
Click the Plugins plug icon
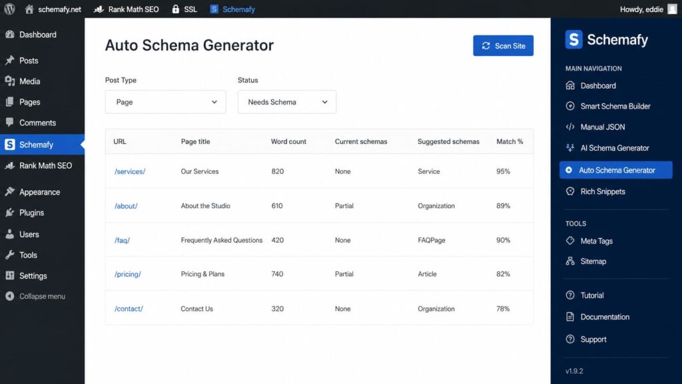tap(9, 213)
